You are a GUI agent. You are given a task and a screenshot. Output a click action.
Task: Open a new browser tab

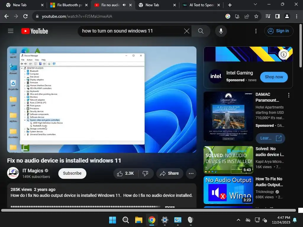(230, 5)
